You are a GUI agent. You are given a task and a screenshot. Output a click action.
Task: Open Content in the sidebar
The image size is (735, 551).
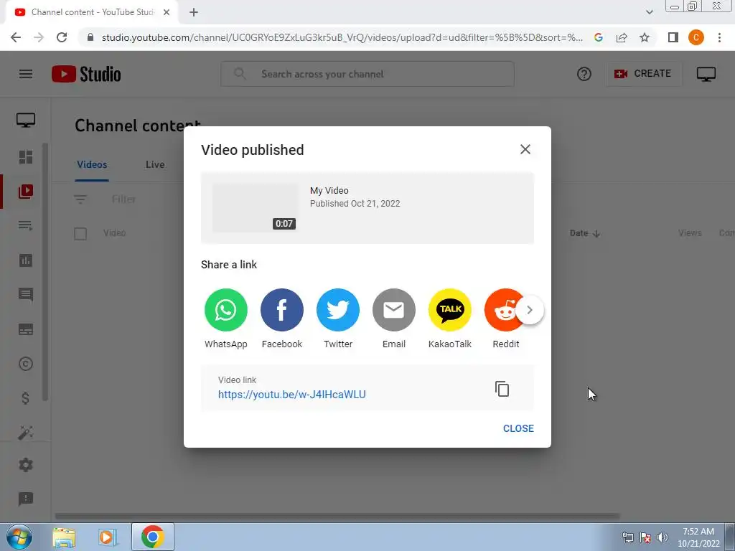(x=26, y=191)
